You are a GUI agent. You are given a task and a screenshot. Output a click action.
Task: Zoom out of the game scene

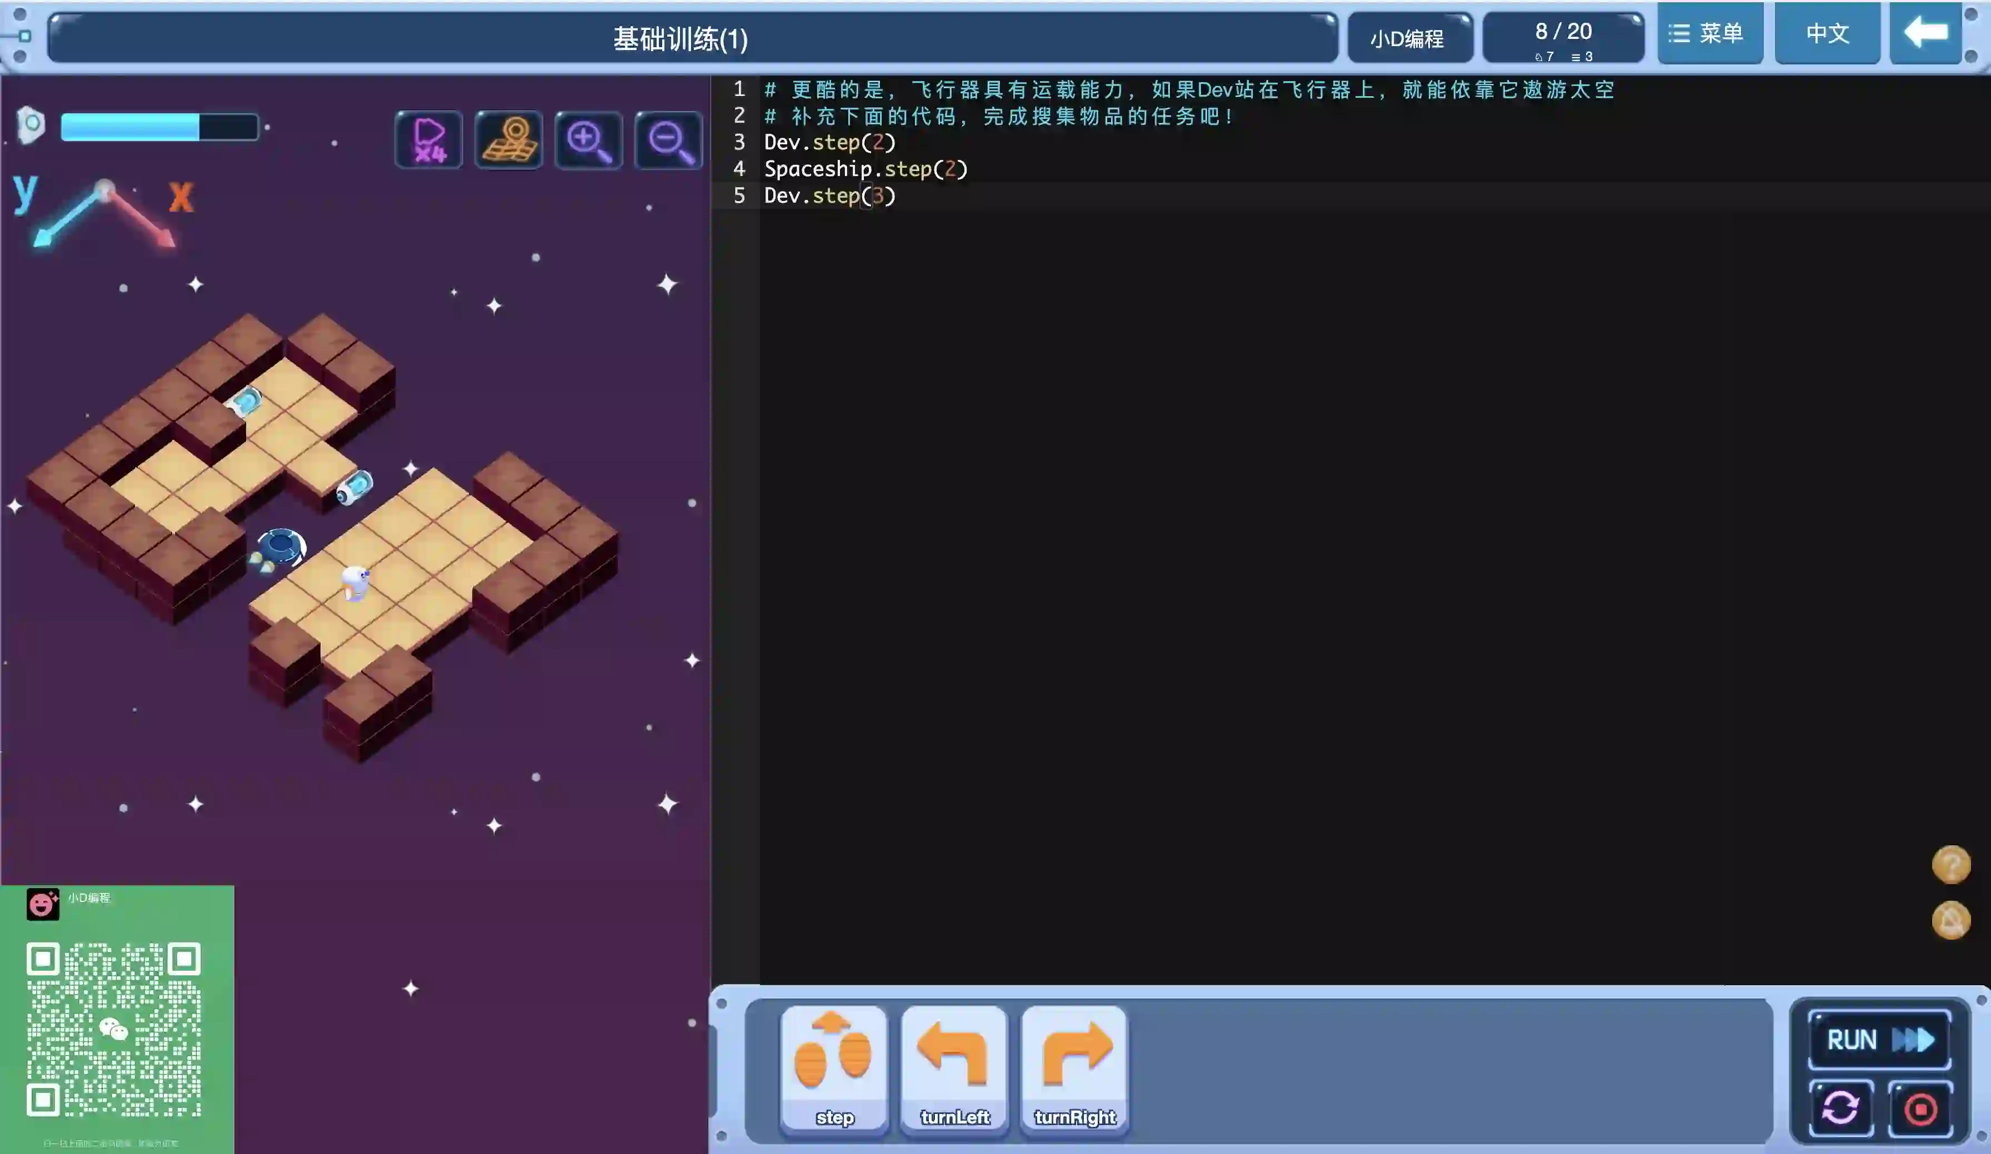[668, 141]
